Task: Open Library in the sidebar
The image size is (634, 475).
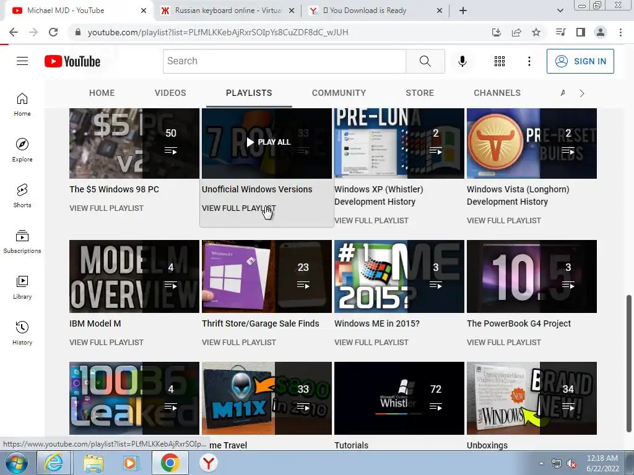Action: (22, 287)
